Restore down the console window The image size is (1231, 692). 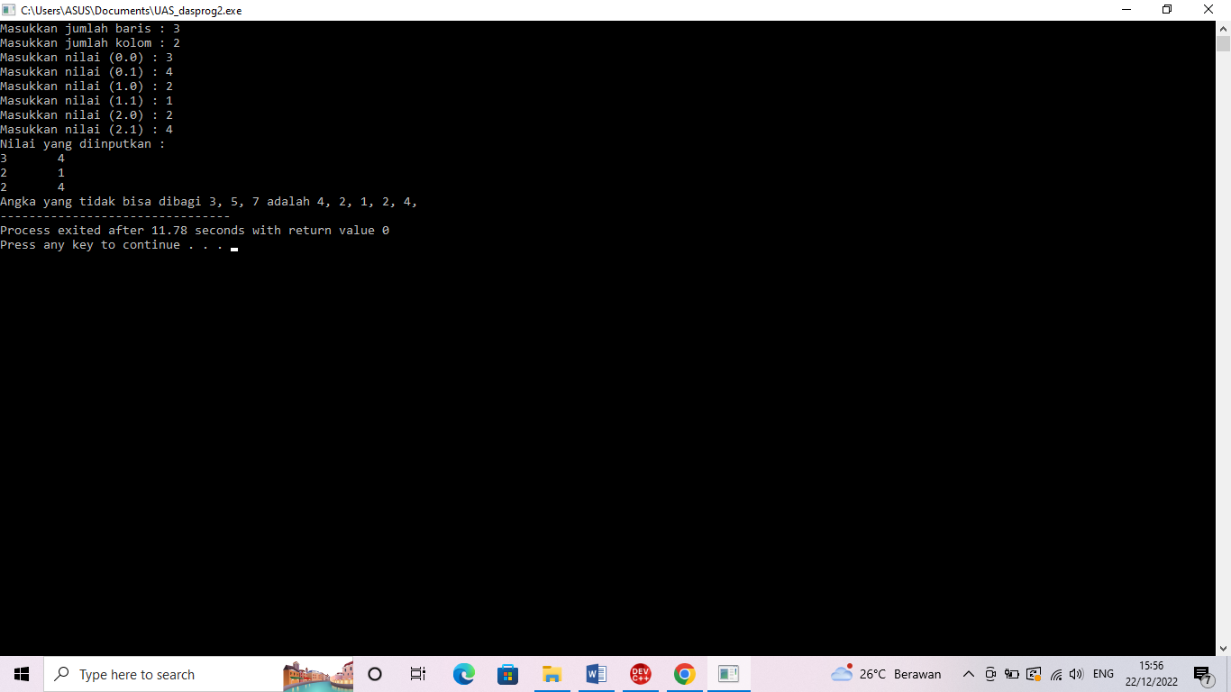(x=1167, y=10)
